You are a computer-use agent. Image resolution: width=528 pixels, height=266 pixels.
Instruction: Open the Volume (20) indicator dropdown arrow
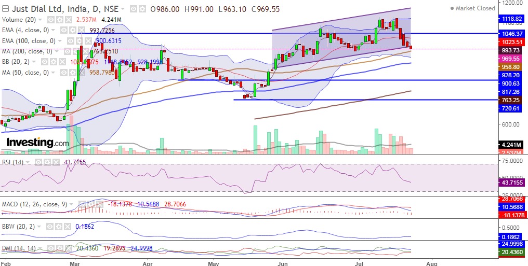(x=40, y=20)
